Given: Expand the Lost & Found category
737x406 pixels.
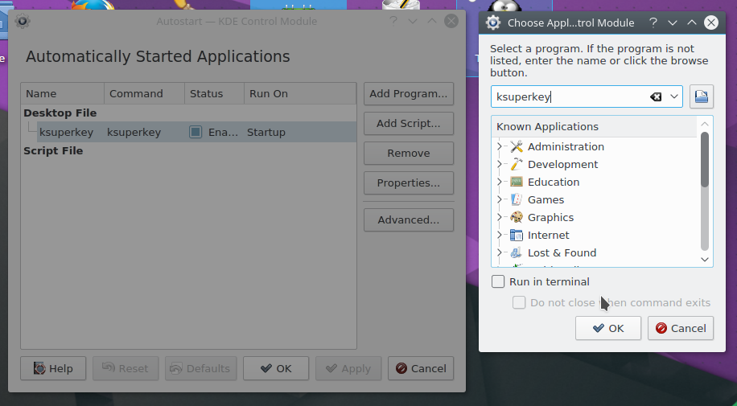Looking at the screenshot, I should click(499, 252).
